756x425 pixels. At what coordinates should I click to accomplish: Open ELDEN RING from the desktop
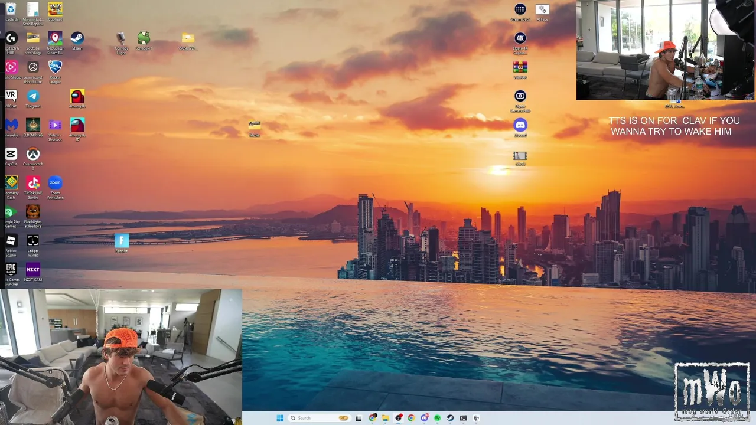coord(33,127)
